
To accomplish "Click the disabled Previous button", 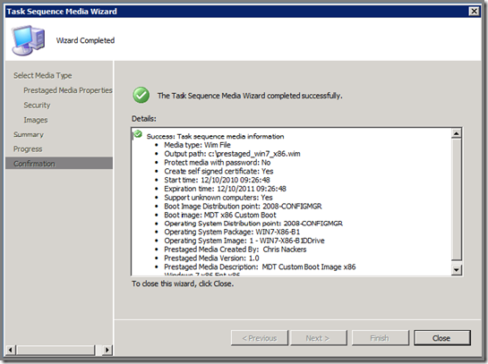I will pos(260,338).
